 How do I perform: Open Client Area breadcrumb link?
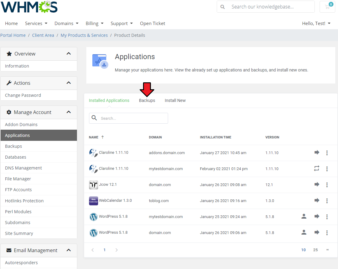43,35
